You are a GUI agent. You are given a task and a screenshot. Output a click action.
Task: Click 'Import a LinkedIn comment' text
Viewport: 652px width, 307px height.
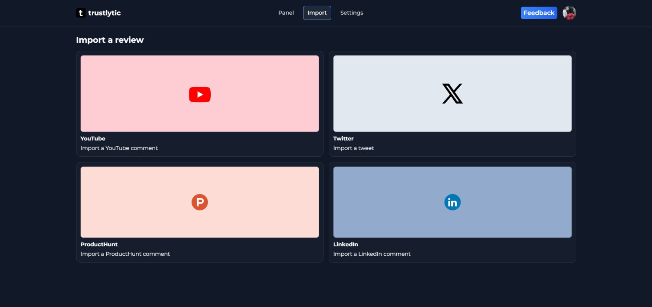pos(372,254)
